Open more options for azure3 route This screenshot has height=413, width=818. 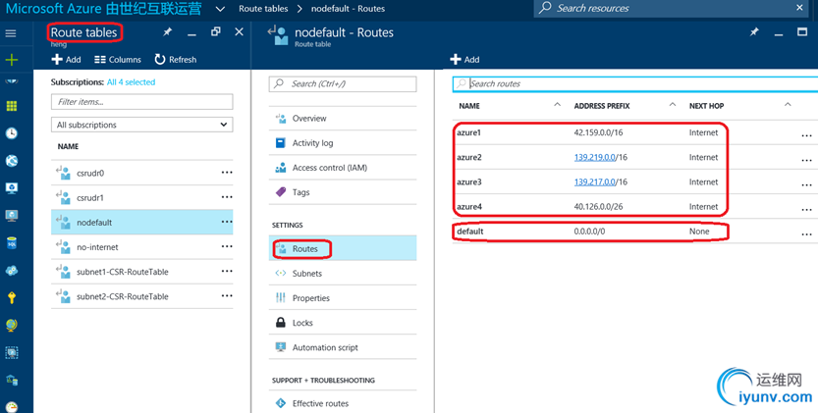pos(806,184)
